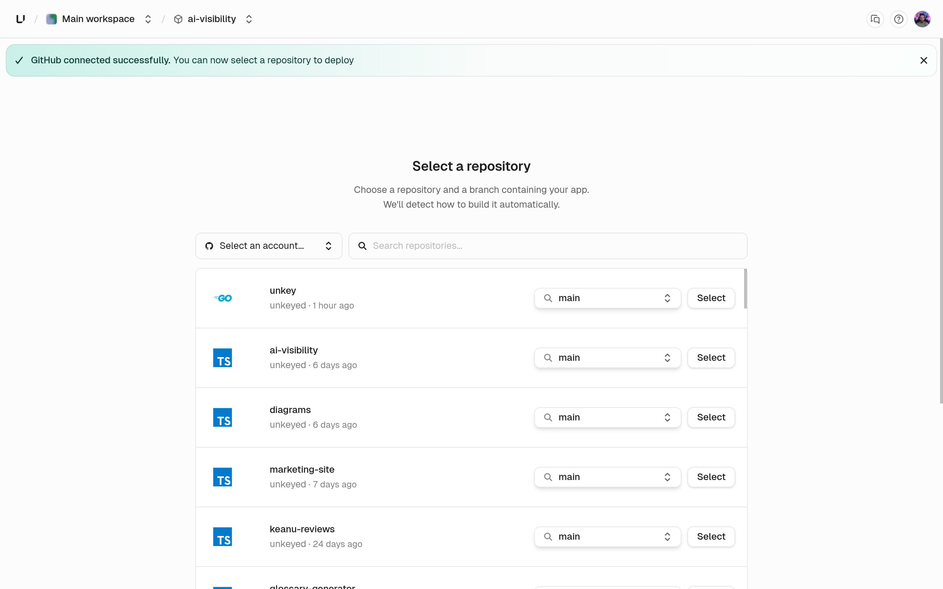Open branch dropdown for ai-visibility repository

pyautogui.click(x=607, y=357)
